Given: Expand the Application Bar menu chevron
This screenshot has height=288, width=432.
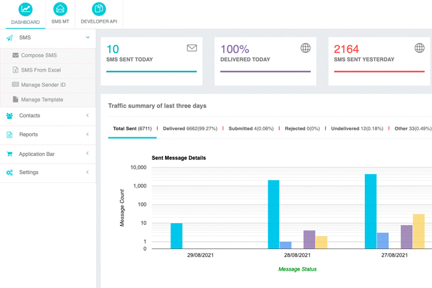Looking at the screenshot, I should (88, 154).
